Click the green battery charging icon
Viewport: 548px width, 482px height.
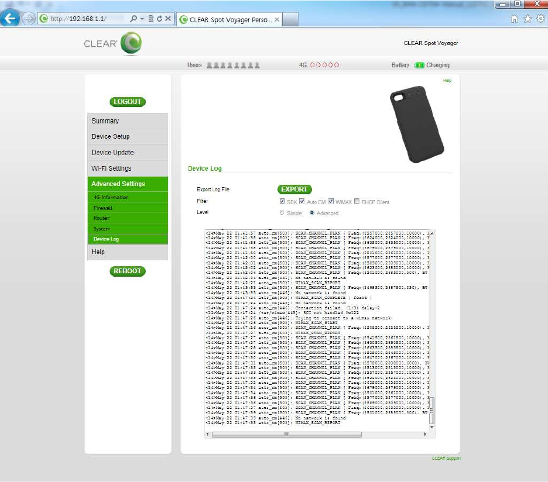click(419, 66)
